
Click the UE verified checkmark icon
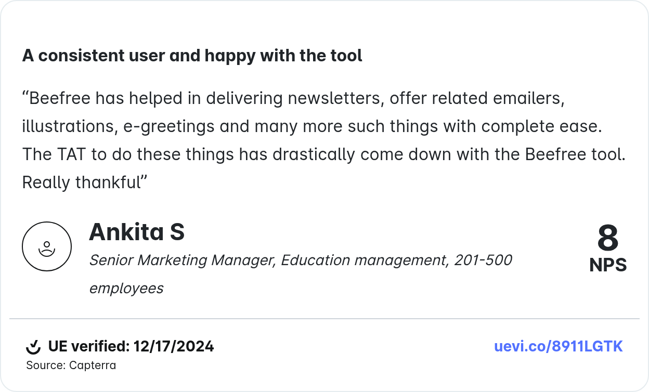click(x=33, y=346)
